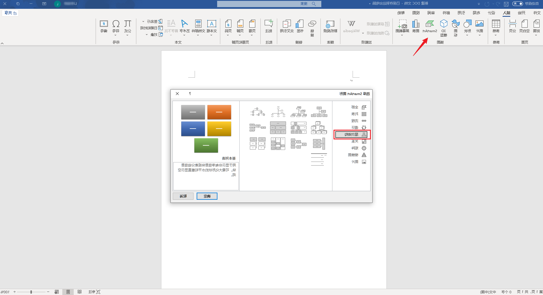Select the 图片 category in the SmartArt dialog
Screen dimensions: 543x295
(x=359, y=162)
